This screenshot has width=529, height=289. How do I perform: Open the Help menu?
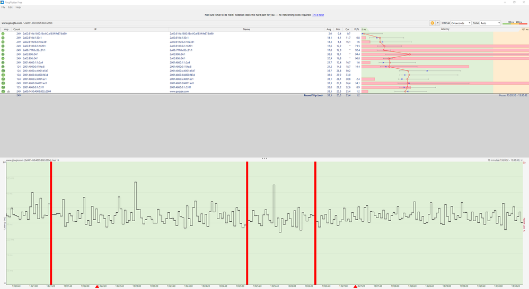pyautogui.click(x=18, y=7)
